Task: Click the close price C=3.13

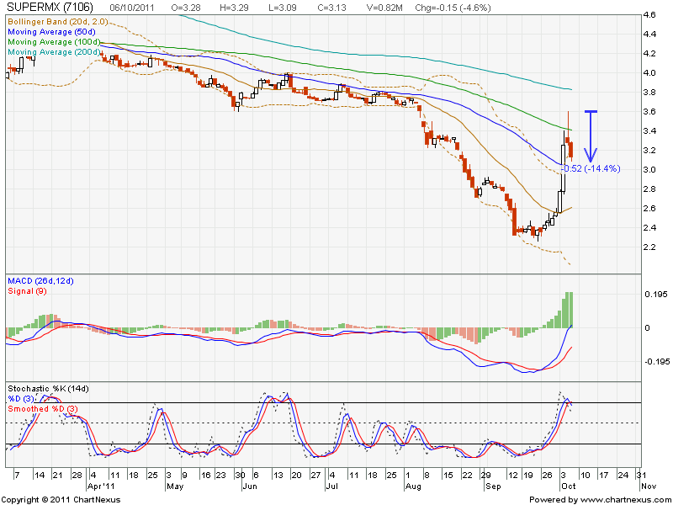Action: tap(331, 8)
